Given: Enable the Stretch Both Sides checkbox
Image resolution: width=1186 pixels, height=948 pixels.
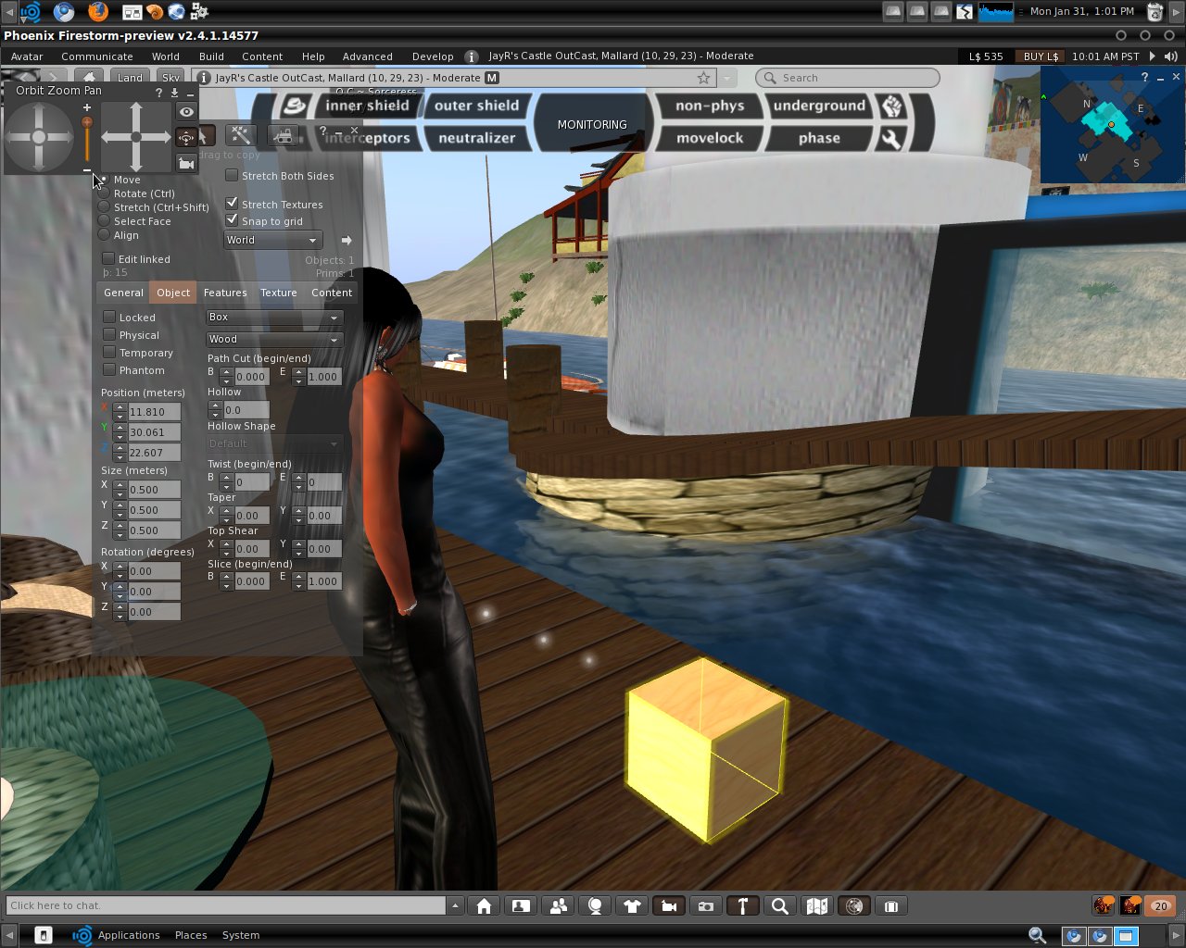Looking at the screenshot, I should click(x=232, y=176).
